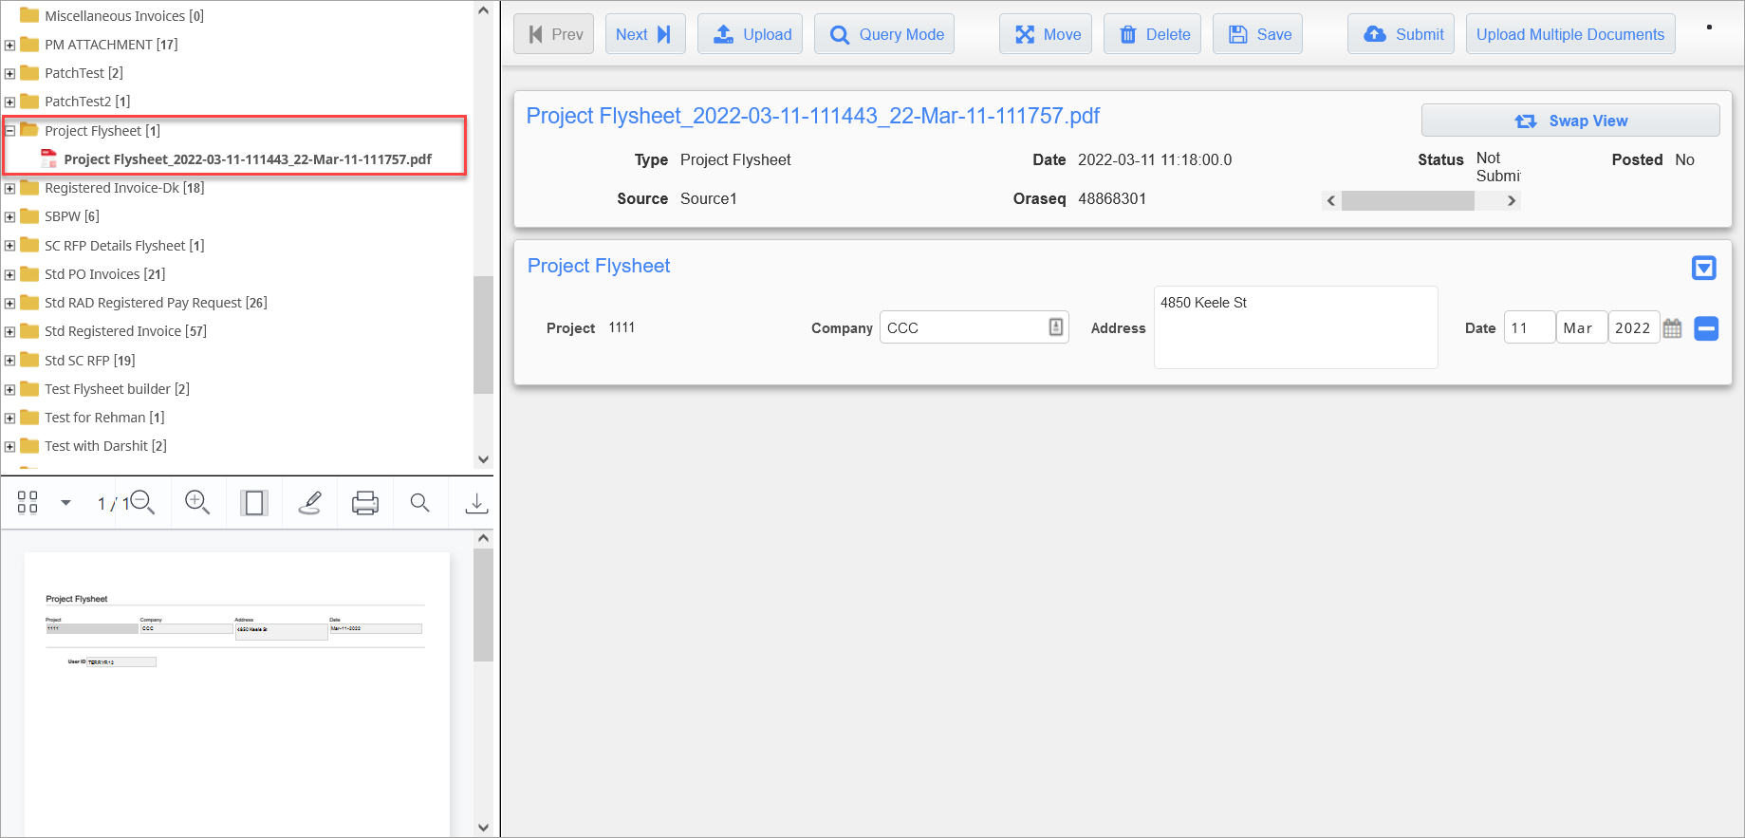1745x838 pixels.
Task: Click the zoom out magnifier icon
Action: (142, 502)
